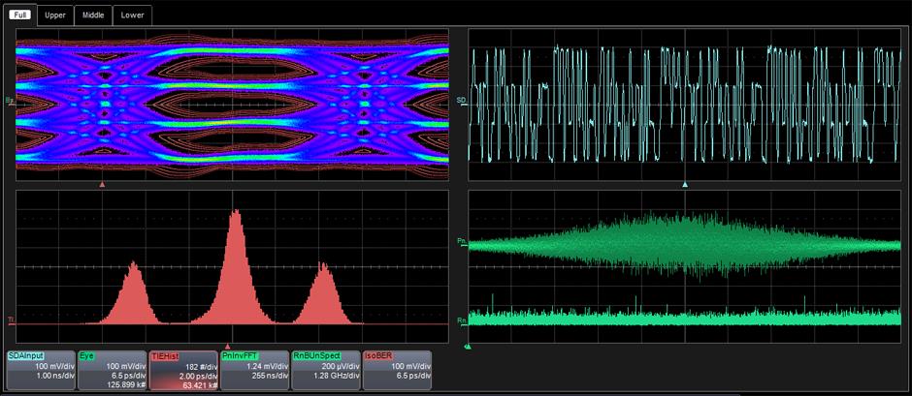
Task: Open the SDAInput trace descriptor box
Action: click(x=40, y=370)
